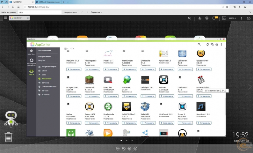Click the Radarr .NET app icon
This screenshot has width=253, height=153.
click(90, 106)
